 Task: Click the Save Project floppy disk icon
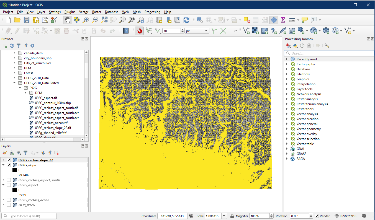pos(27,20)
